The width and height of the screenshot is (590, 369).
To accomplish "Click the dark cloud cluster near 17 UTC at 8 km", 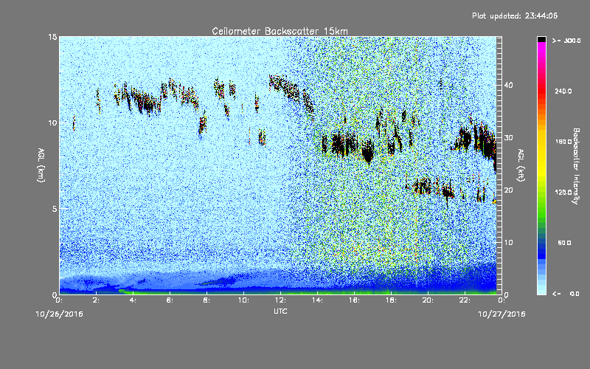I will tap(367, 152).
